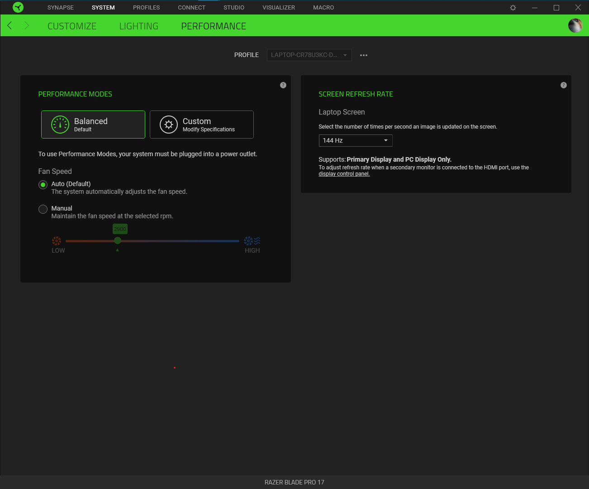The width and height of the screenshot is (589, 489).
Task: Click the Custom mode gear icon
Action: [168, 124]
